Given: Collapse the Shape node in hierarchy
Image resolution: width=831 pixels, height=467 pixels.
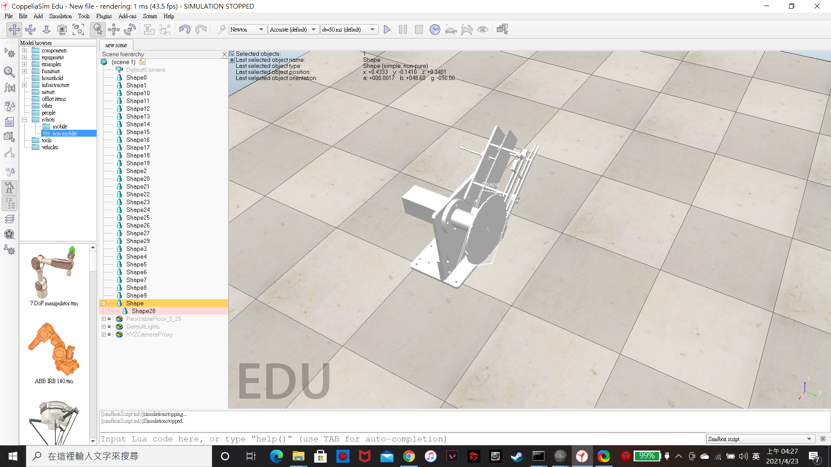Looking at the screenshot, I should [x=104, y=304].
